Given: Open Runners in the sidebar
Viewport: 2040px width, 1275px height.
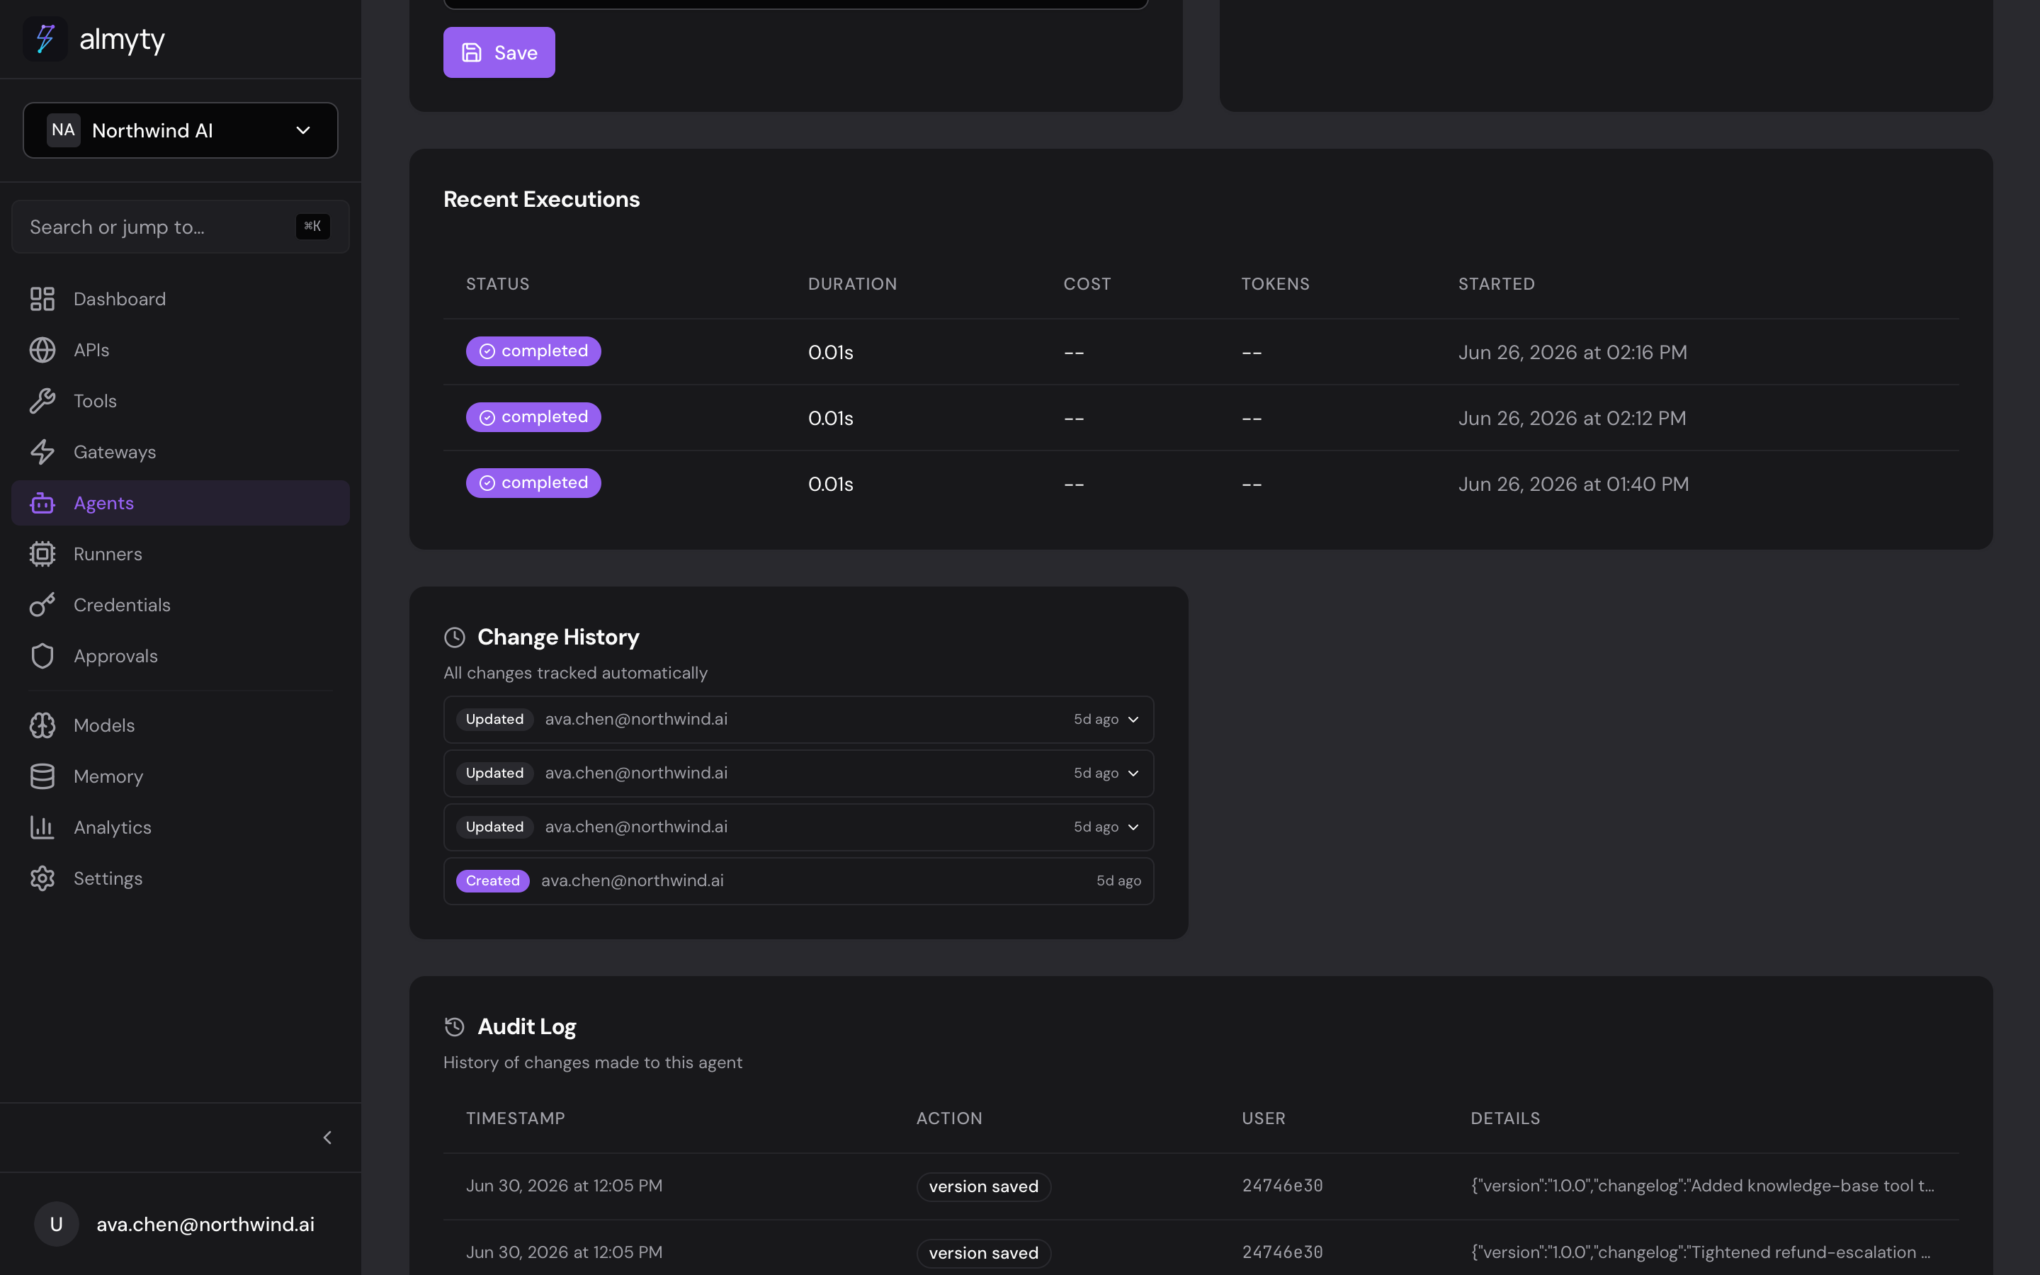Looking at the screenshot, I should (181, 554).
